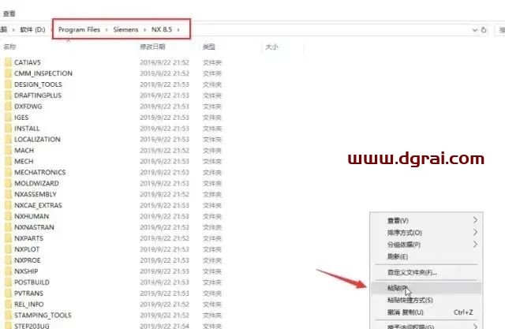Click the NXPROE folder icon
The image size is (505, 329).
point(9,260)
